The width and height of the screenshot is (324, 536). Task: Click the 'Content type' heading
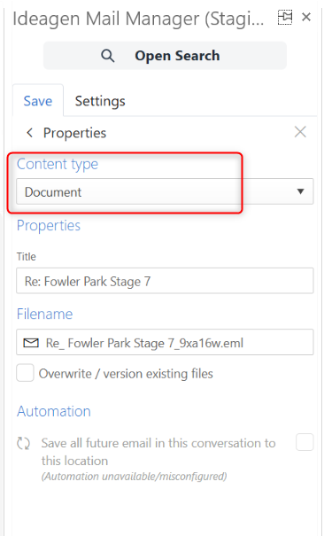click(58, 165)
